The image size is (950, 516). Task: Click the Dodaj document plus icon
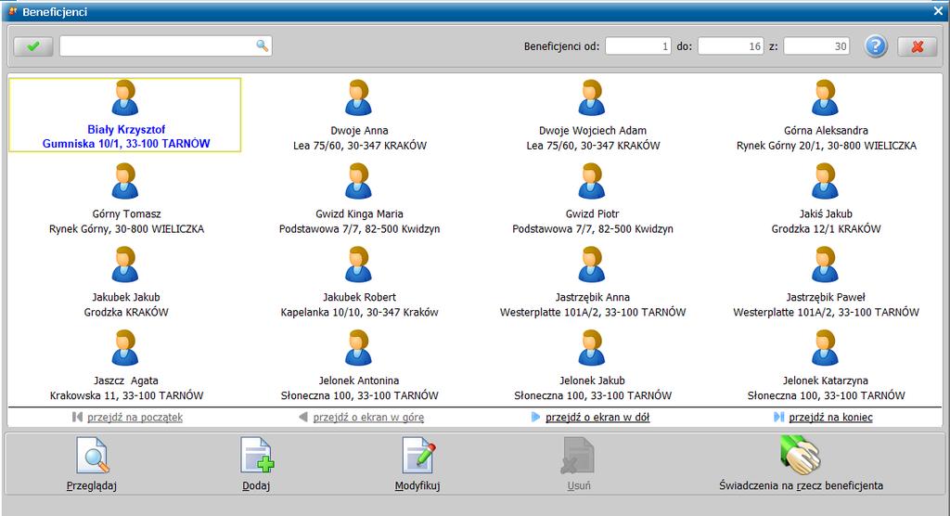pos(257,456)
